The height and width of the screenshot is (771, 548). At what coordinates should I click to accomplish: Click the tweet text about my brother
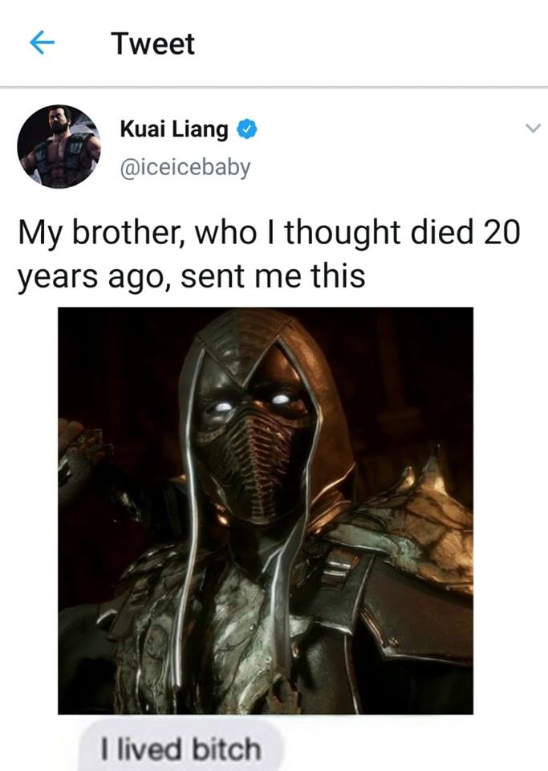click(x=269, y=254)
